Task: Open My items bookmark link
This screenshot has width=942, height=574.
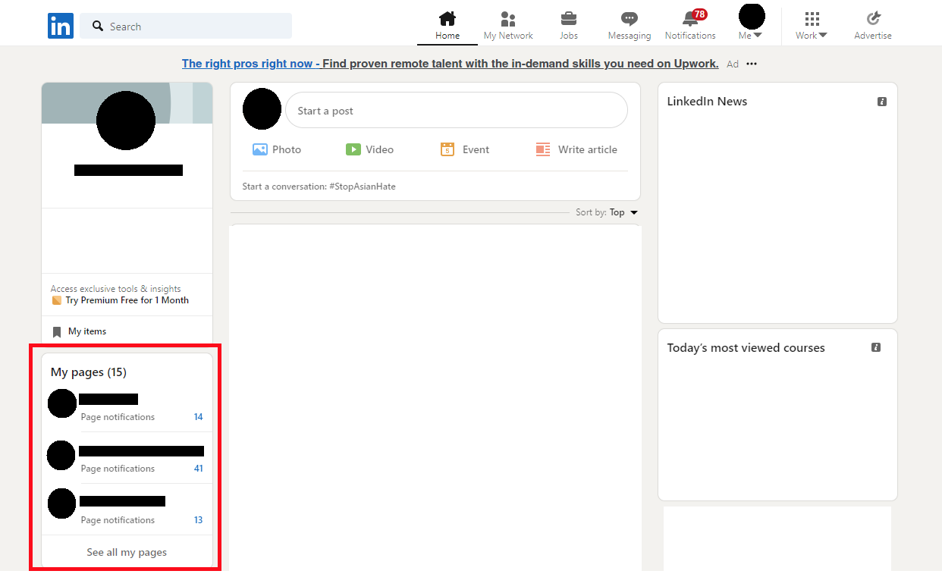Action: [80, 331]
